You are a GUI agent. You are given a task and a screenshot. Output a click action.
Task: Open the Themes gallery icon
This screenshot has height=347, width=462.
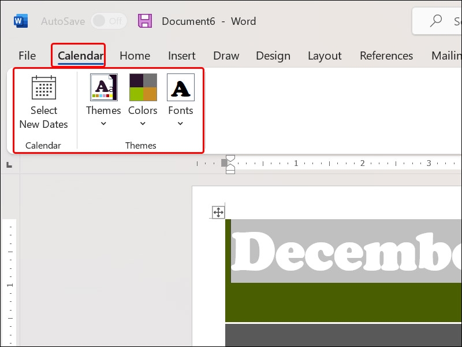click(104, 87)
